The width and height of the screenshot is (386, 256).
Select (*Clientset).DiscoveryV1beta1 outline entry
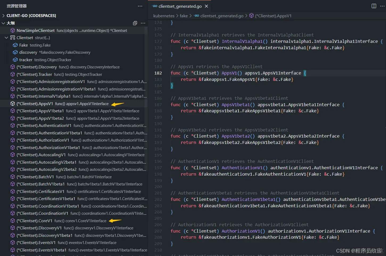coord(74,236)
